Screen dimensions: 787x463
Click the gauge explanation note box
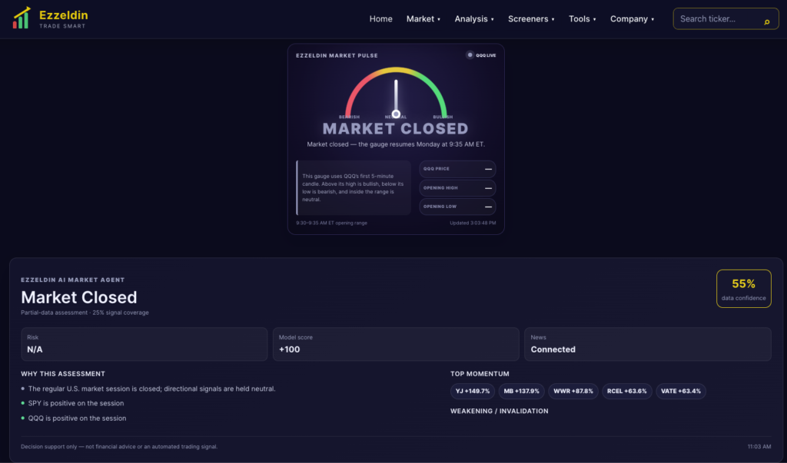click(x=354, y=187)
